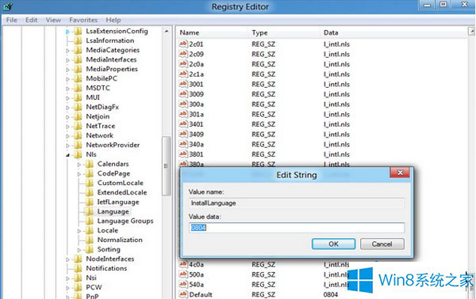
Task: Select the Network folder icon
Action: click(x=78, y=135)
